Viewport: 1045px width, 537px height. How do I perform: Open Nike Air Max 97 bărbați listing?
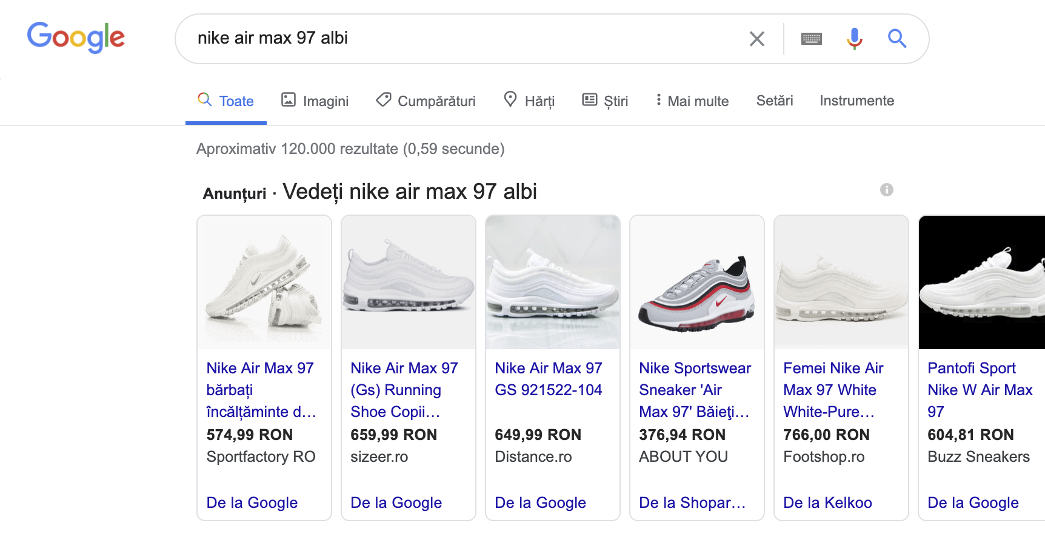point(261,390)
